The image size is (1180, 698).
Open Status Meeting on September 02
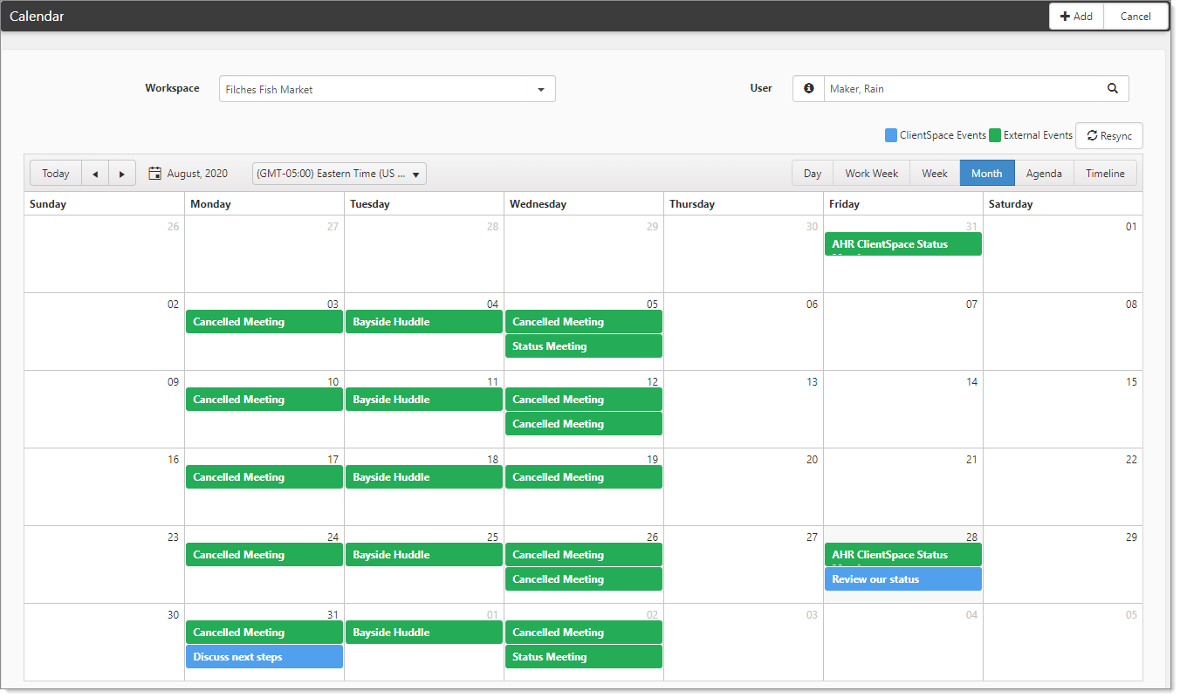tap(584, 657)
